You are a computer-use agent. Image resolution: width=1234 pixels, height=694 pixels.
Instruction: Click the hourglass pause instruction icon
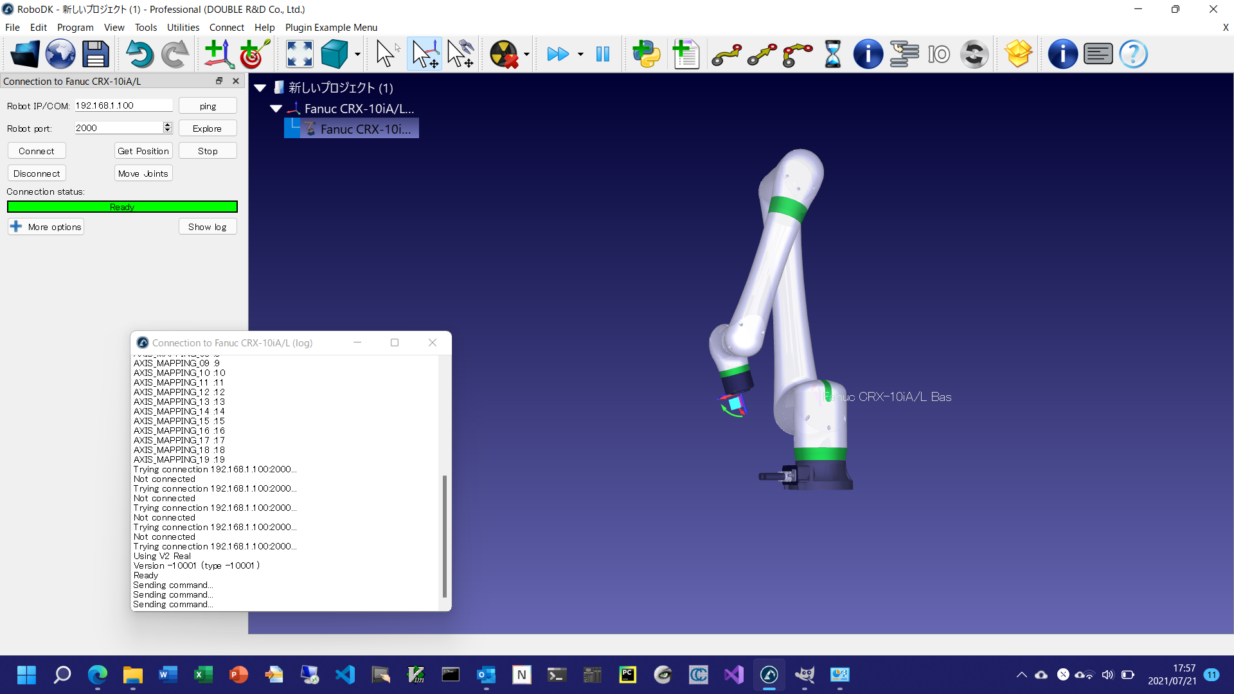[x=832, y=54]
